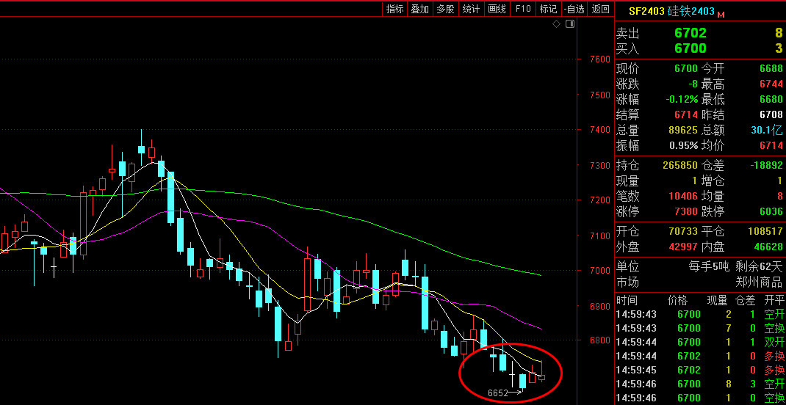
Task: Click the 6652 low price label
Action: 498,393
